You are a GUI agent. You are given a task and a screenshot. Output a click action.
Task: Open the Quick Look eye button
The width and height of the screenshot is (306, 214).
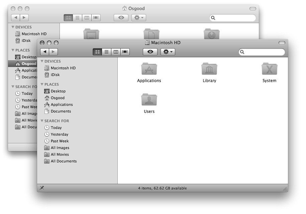[150, 52]
